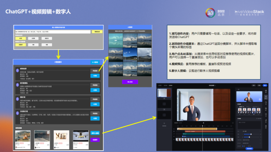Play the video in the editor preview

click(x=204, y=123)
